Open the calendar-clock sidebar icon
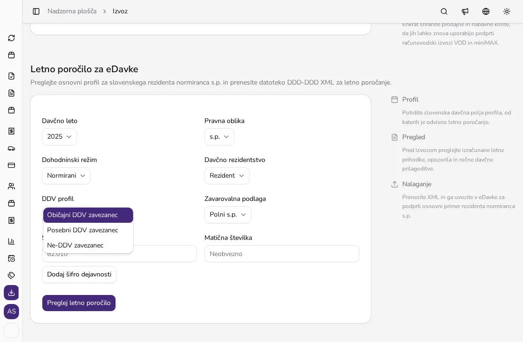The width and height of the screenshot is (523, 342). 11,258
